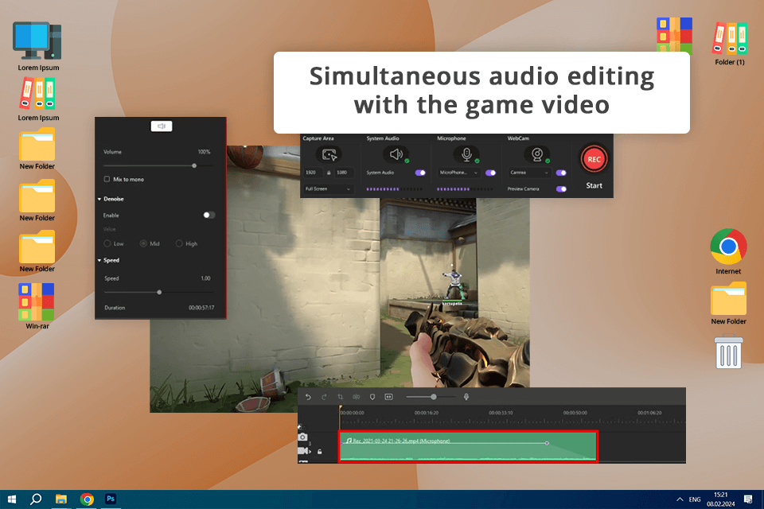Open the MicroPhone device dropdown
Viewport: 764px width, 509px height.
point(458,173)
